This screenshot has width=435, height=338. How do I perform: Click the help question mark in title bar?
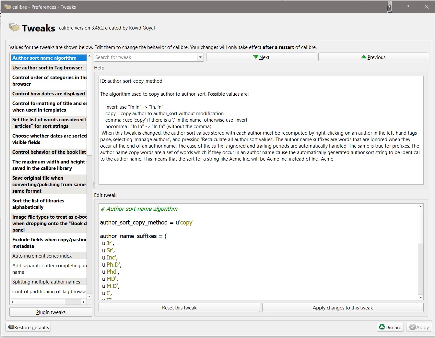coord(408,7)
